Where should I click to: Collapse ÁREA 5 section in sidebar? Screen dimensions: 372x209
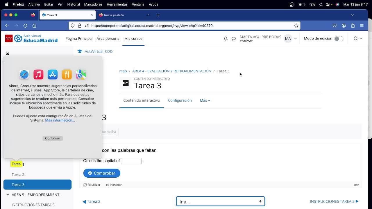coord(8,195)
